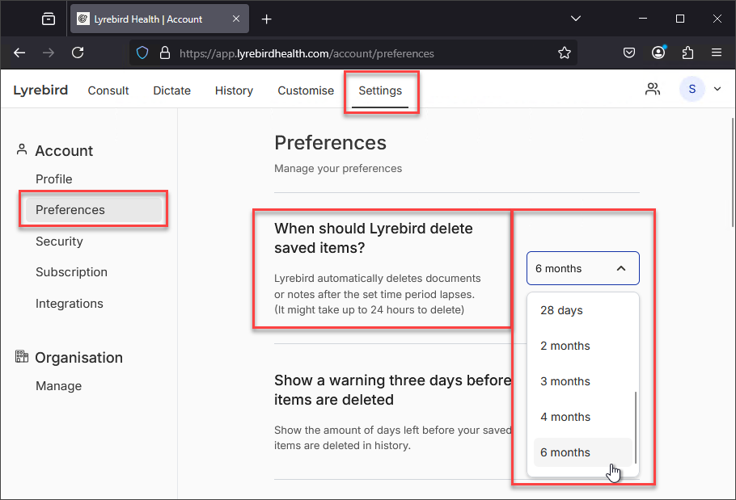Collapse the 6 months retention dropdown
This screenshot has height=500, width=736.
tap(582, 268)
